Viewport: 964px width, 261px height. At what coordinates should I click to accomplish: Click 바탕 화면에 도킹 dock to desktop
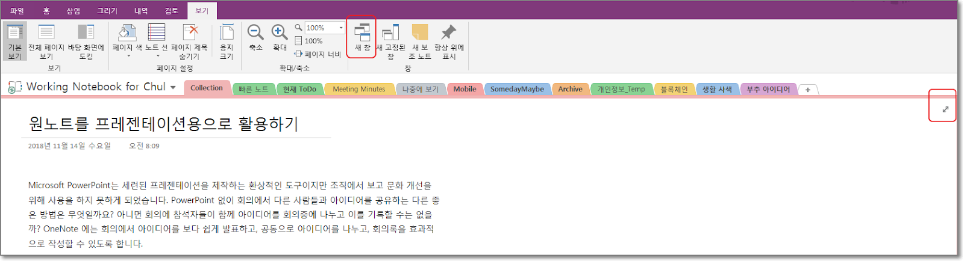(86, 41)
